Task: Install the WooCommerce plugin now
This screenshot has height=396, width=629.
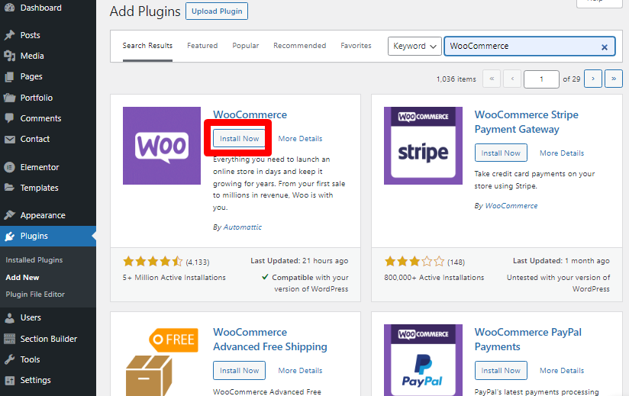Action: tap(239, 138)
